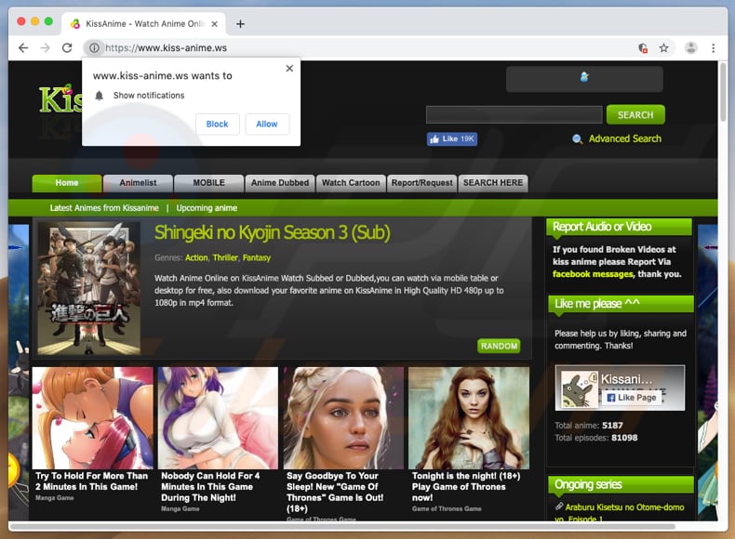Click the Shingeki no Kyojin poster image
735x539 pixels.
pos(89,288)
